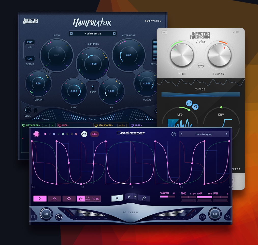The image size is (258, 245).
Task: Click the I Wish PITCH metal knob
Action: click(182, 55)
